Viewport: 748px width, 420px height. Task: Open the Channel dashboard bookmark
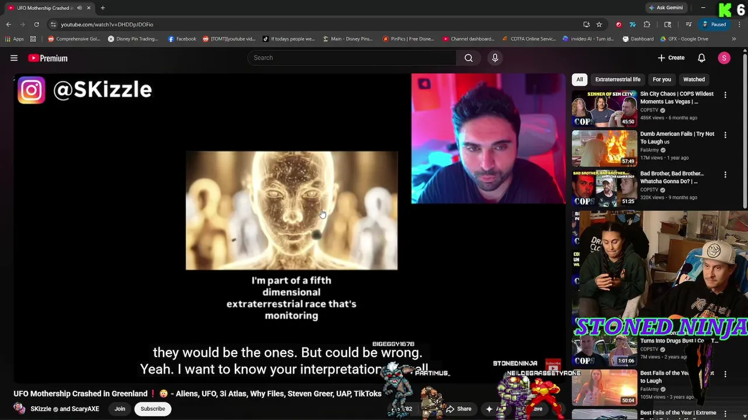468,39
